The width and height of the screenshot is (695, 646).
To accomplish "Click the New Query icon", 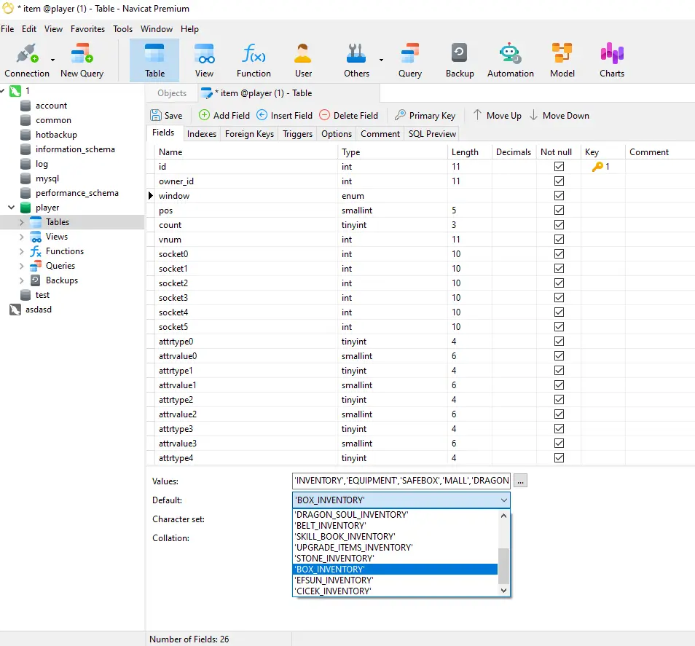I will pos(82,55).
